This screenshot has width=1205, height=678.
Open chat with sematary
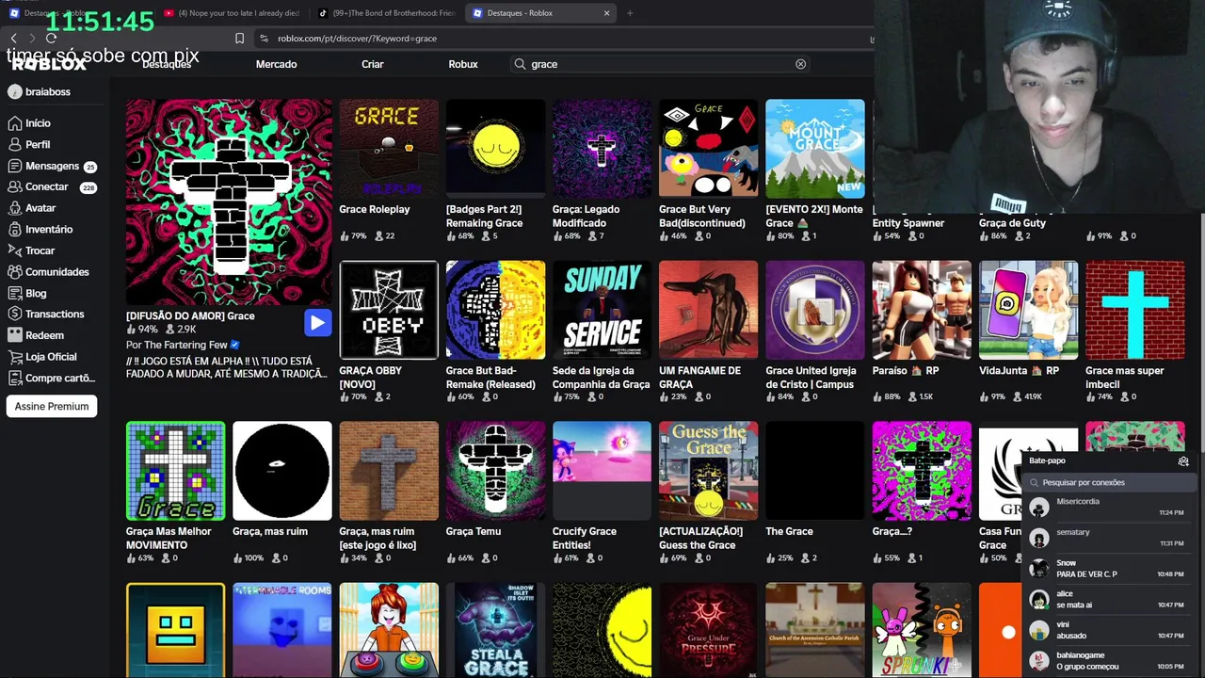pos(1109,538)
